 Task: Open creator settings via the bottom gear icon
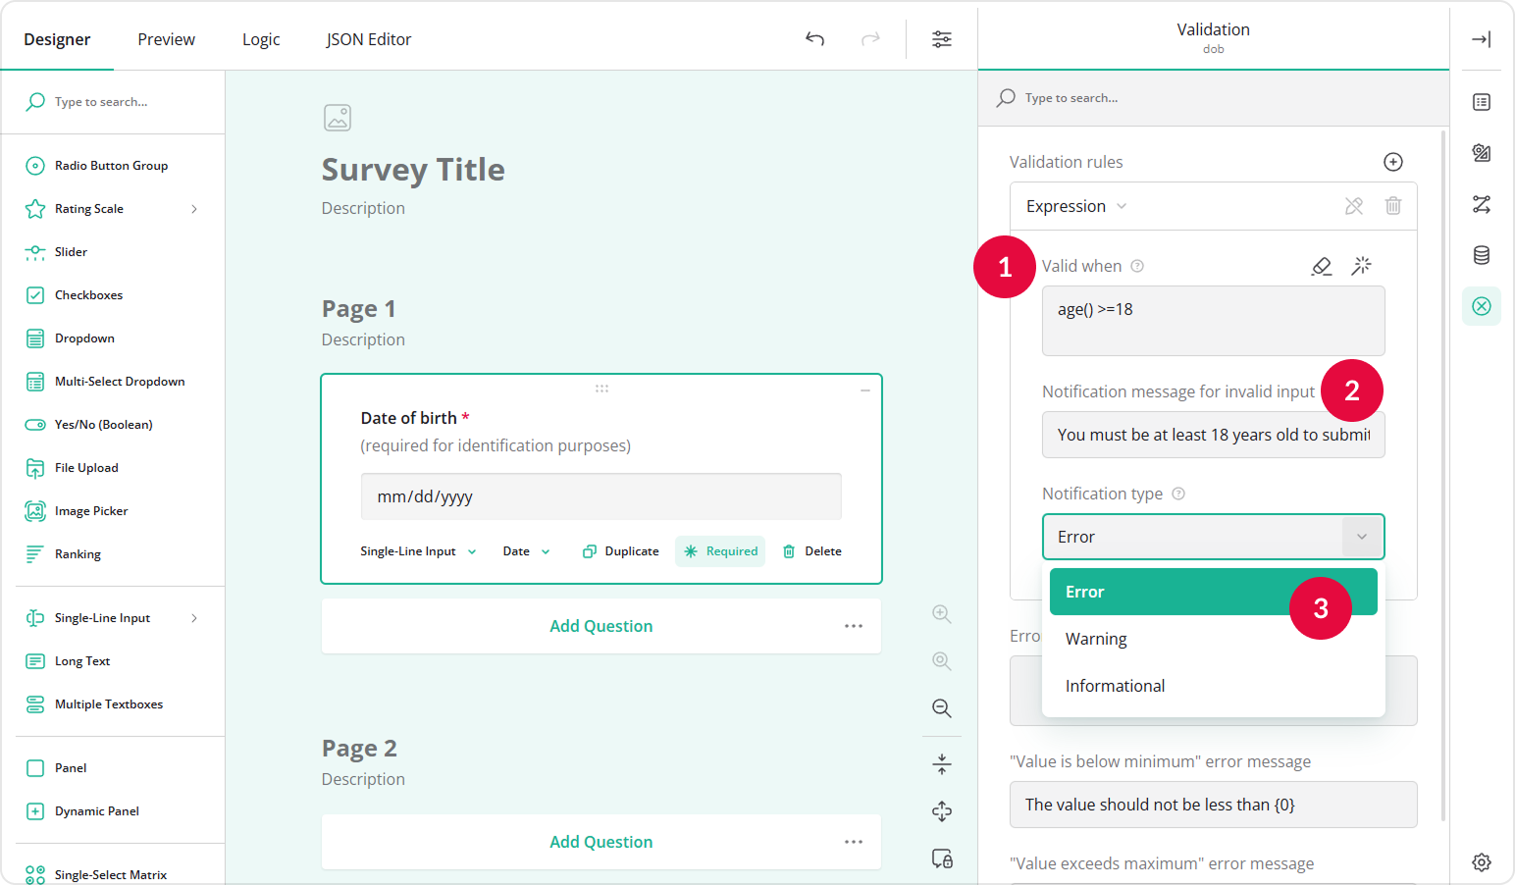click(x=1482, y=861)
